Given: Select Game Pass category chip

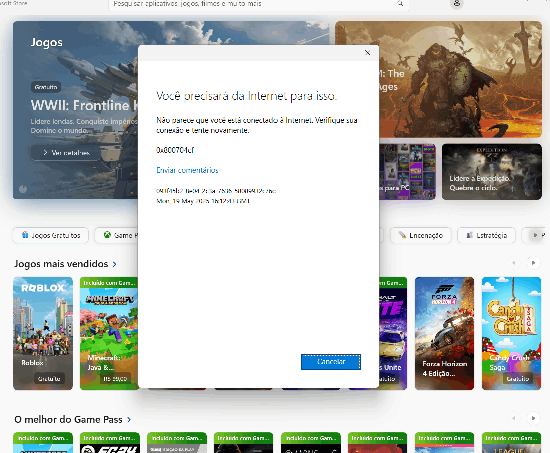Looking at the screenshot, I should tap(117, 235).
